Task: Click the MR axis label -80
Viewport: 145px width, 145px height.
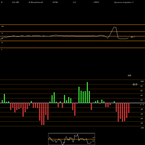Action: 142,123
